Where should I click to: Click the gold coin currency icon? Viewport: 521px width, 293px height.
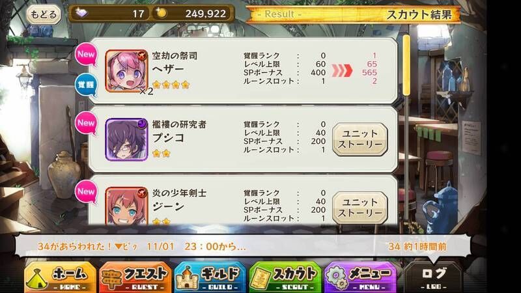[162, 13]
